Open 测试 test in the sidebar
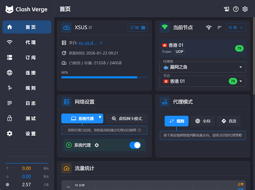 pos(27,118)
